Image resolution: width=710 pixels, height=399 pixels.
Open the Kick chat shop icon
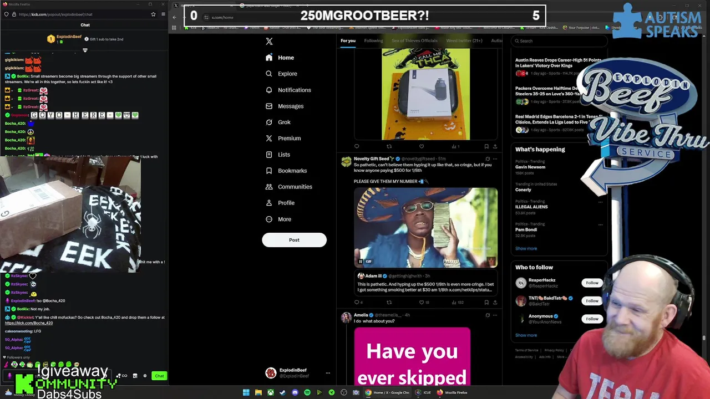pyautogui.click(x=135, y=376)
